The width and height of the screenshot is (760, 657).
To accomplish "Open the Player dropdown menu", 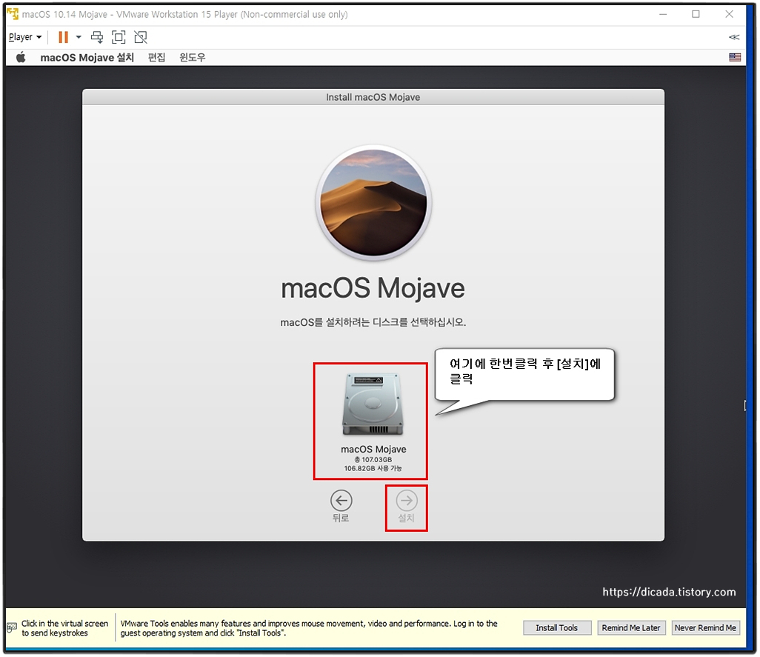I will 25,37.
